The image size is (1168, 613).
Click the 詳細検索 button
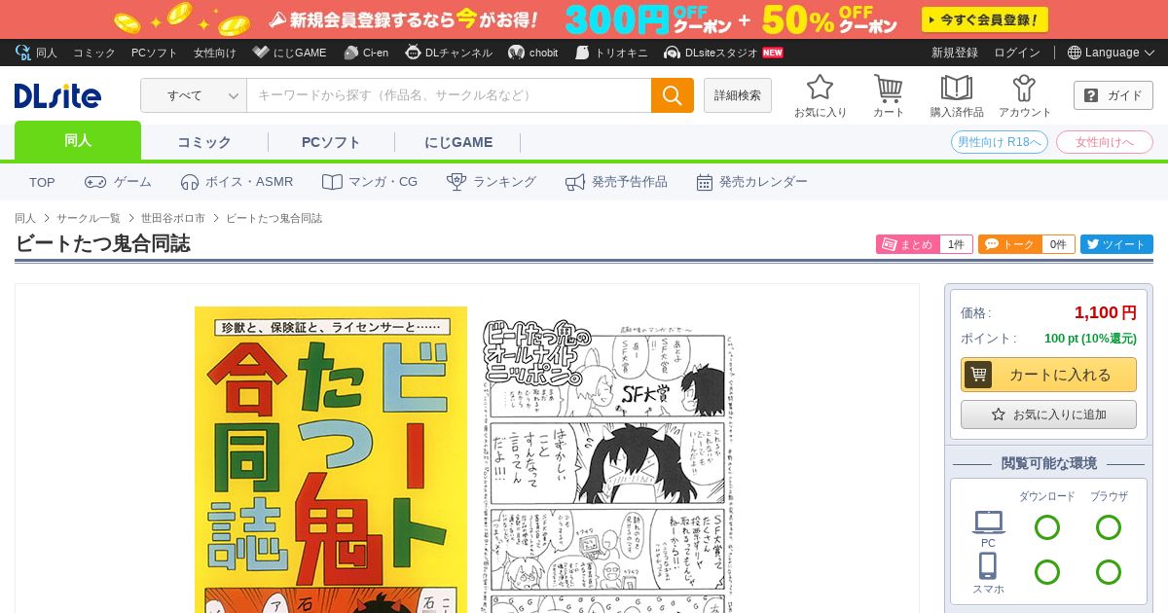[738, 95]
